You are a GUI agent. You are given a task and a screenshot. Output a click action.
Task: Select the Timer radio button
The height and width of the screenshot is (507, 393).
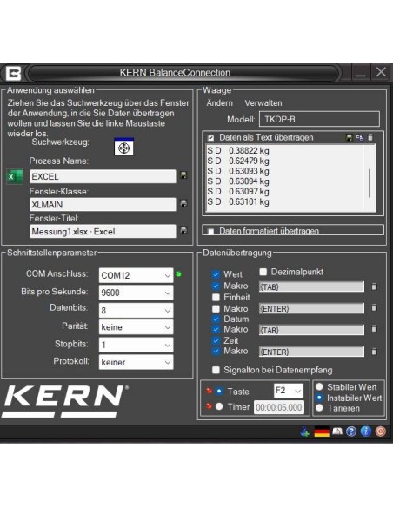pos(219,406)
